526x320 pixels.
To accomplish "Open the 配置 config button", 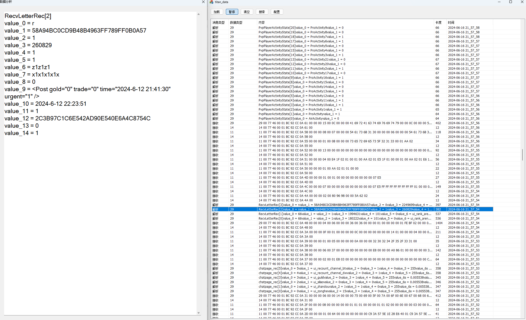I will tap(277, 12).
